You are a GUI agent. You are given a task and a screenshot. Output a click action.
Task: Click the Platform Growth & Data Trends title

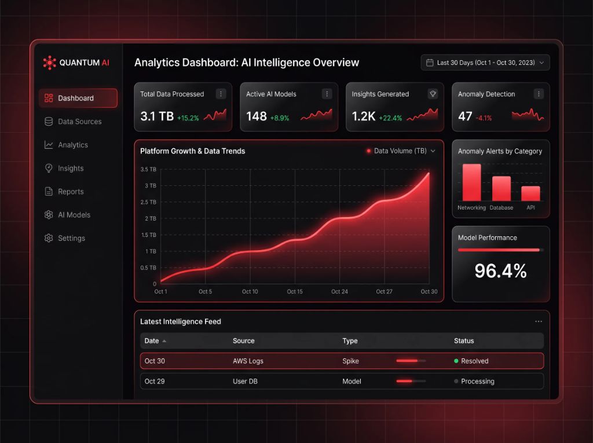(x=192, y=151)
